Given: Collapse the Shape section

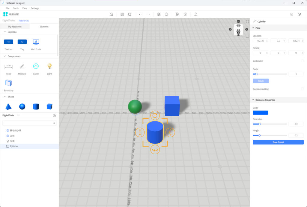Looking at the screenshot, I should tap(5, 97).
